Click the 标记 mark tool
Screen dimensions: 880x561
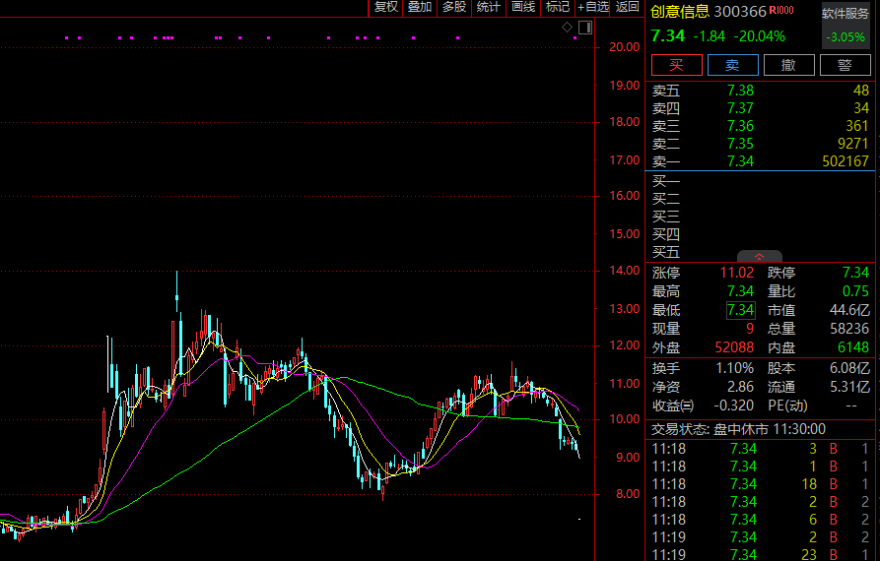[558, 7]
